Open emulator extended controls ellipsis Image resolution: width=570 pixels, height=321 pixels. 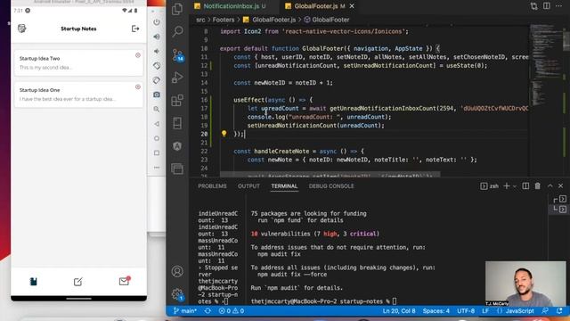(157, 168)
